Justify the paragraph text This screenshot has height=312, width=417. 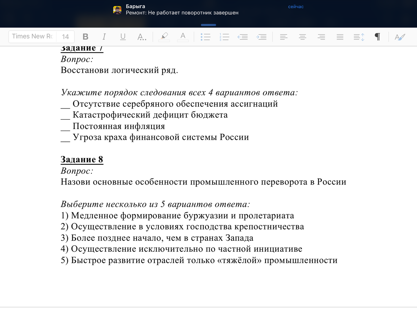coord(340,37)
